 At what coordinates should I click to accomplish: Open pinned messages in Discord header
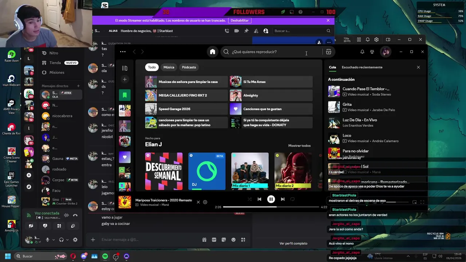[246, 31]
